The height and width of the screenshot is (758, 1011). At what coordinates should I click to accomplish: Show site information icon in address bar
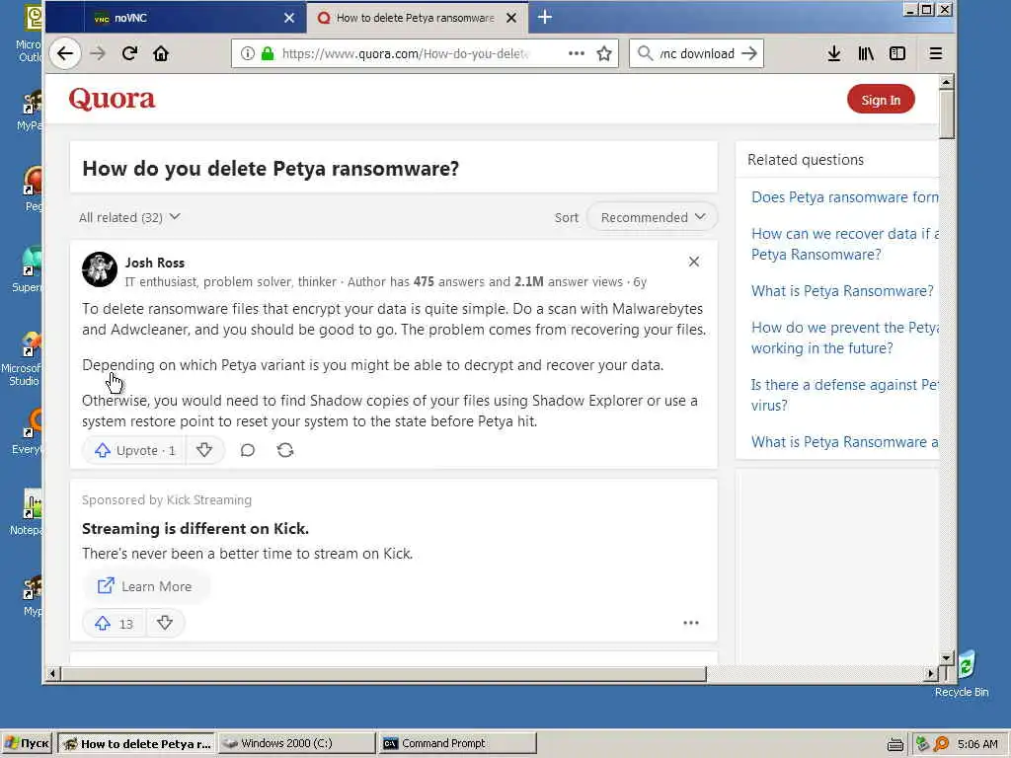click(248, 53)
